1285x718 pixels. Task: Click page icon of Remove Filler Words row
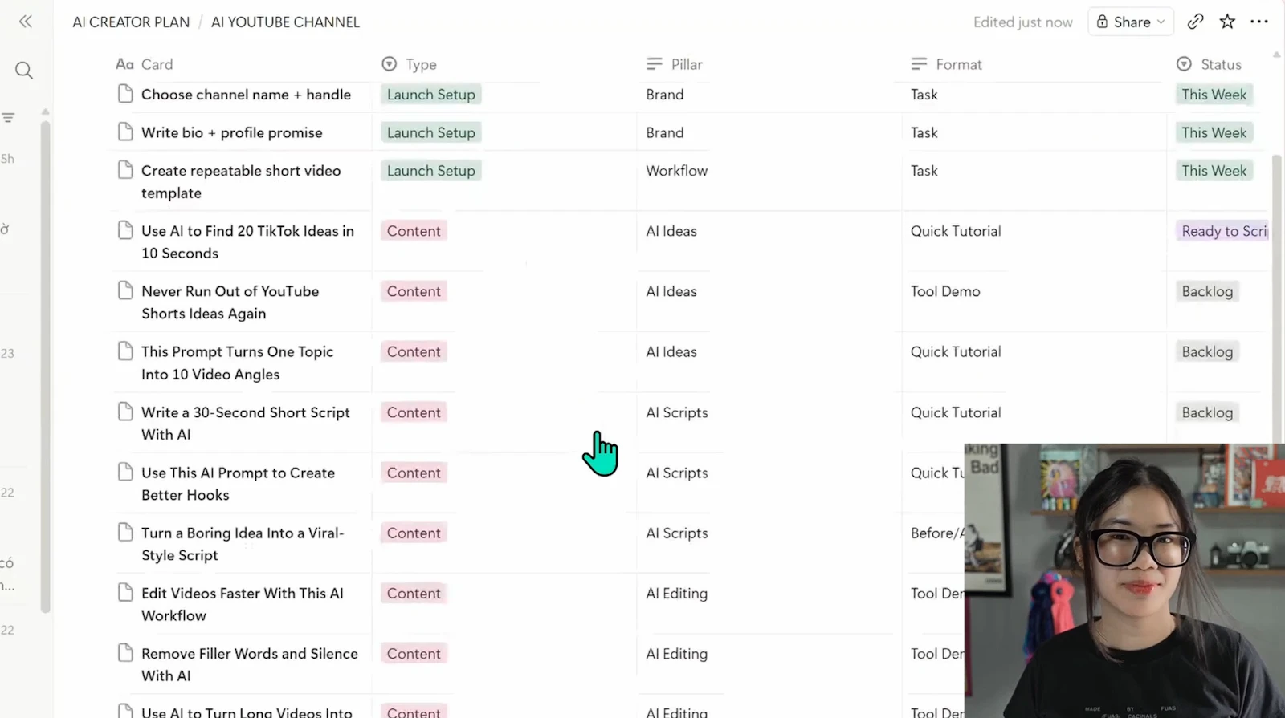[x=125, y=653]
